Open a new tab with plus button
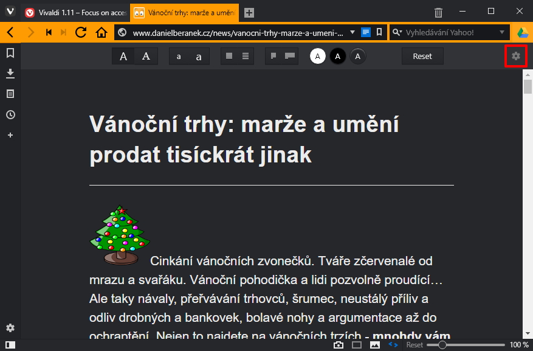This screenshot has height=351, width=533. pyautogui.click(x=249, y=13)
